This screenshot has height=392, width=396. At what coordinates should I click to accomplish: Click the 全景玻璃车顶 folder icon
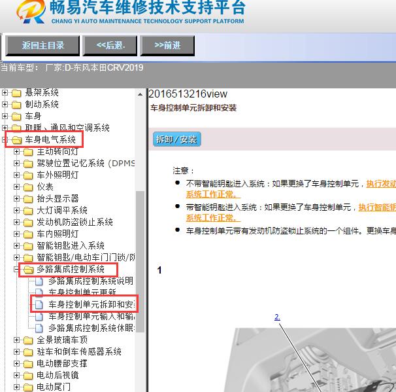tap(28, 340)
